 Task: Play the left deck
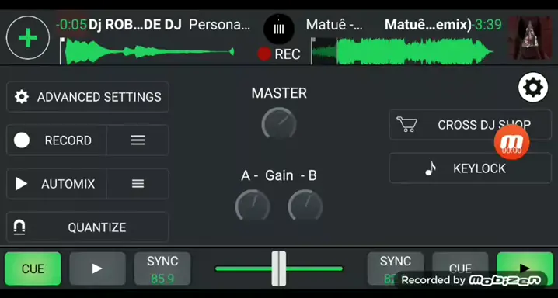[97, 269]
